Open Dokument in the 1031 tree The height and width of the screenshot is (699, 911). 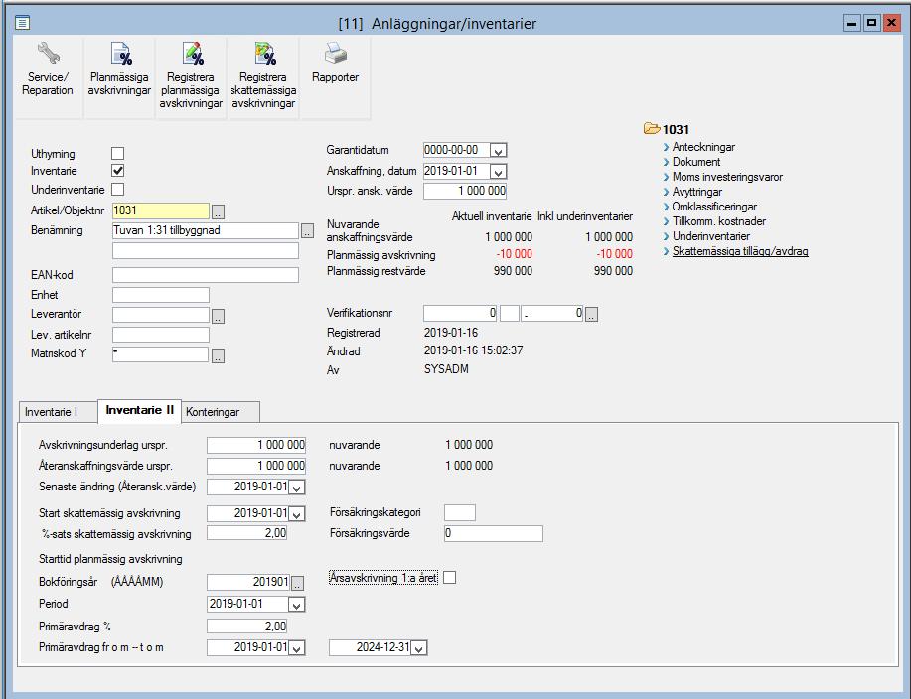coord(696,162)
